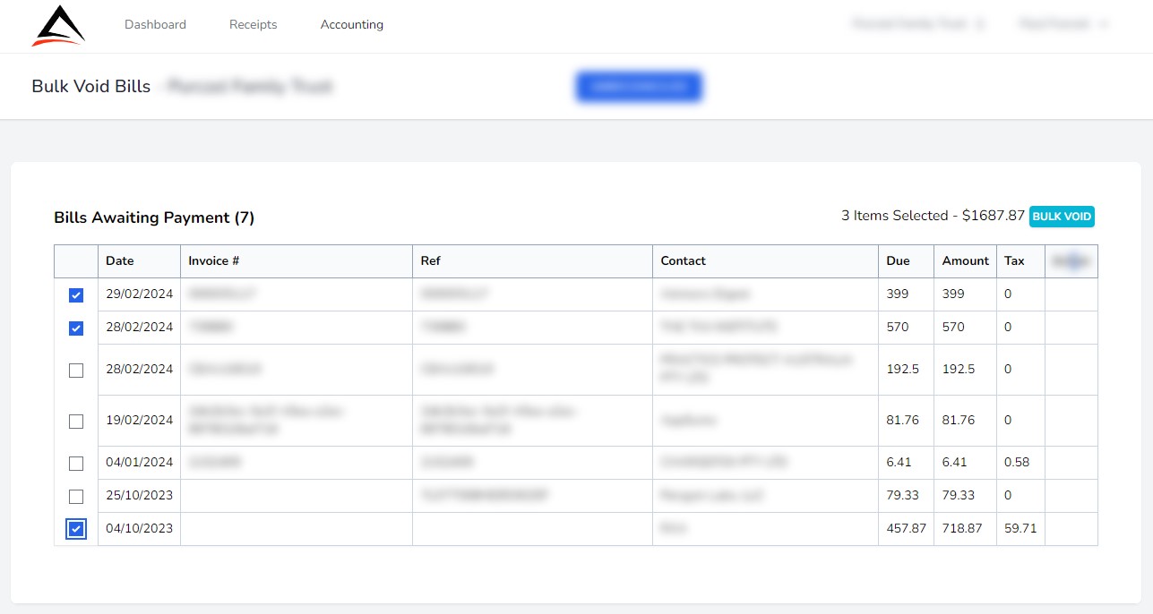The image size is (1153, 614).
Task: Go to the Receipts page
Action: 253,25
